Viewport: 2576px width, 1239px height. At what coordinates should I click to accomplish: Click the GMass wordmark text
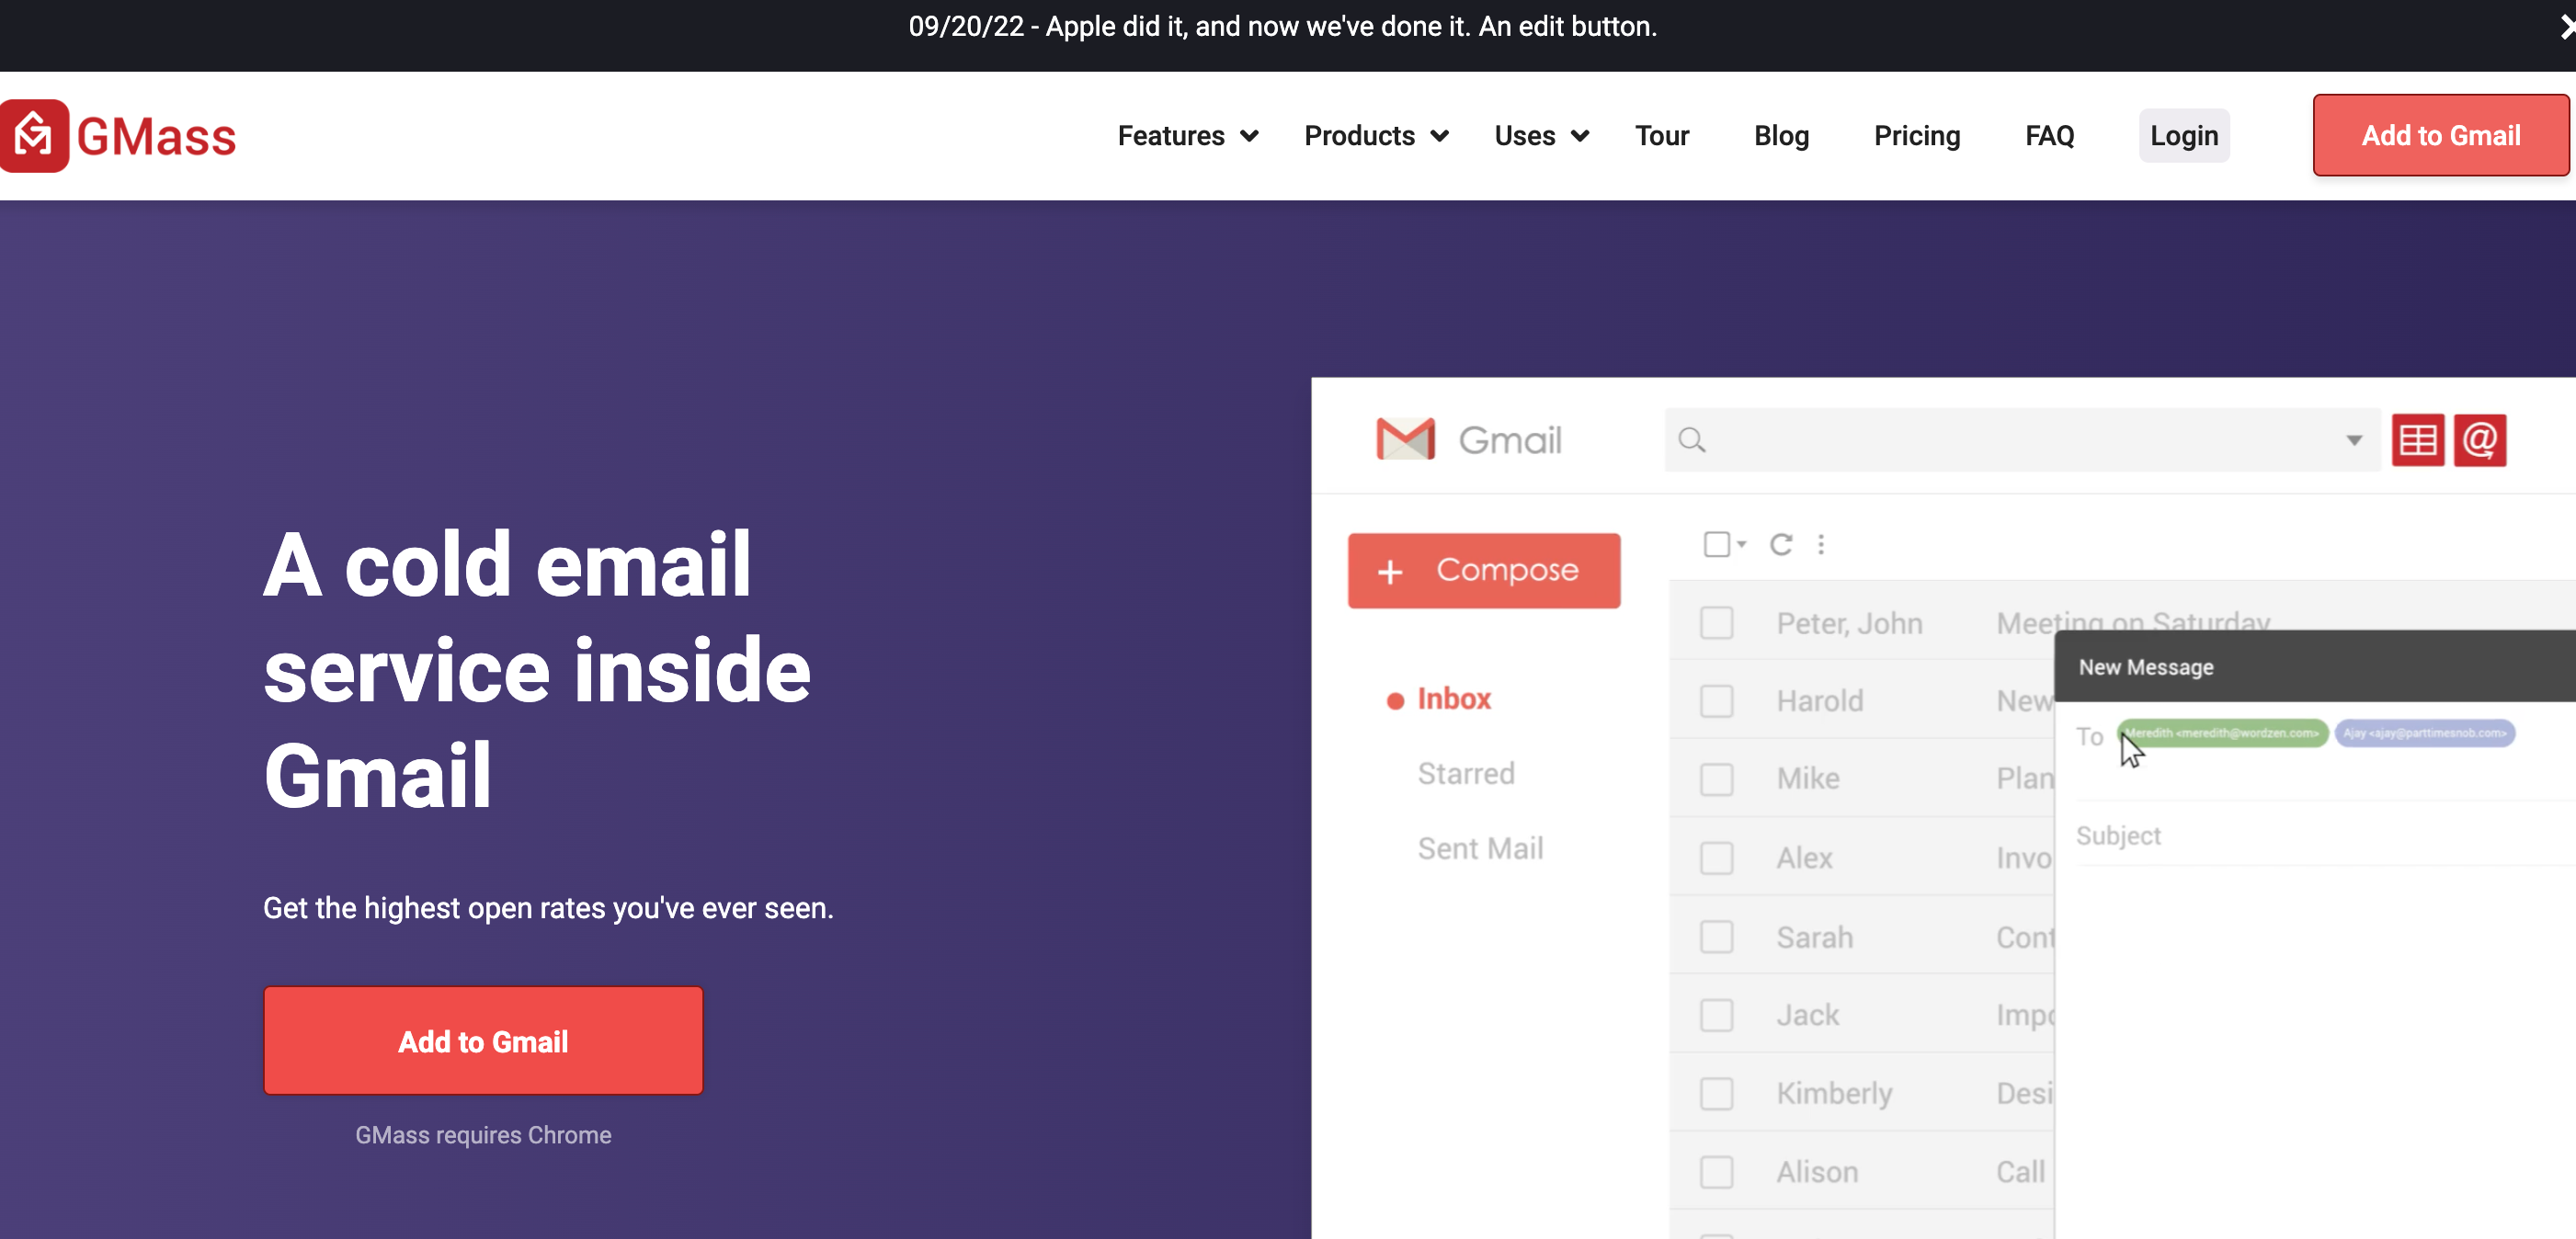click(x=156, y=137)
